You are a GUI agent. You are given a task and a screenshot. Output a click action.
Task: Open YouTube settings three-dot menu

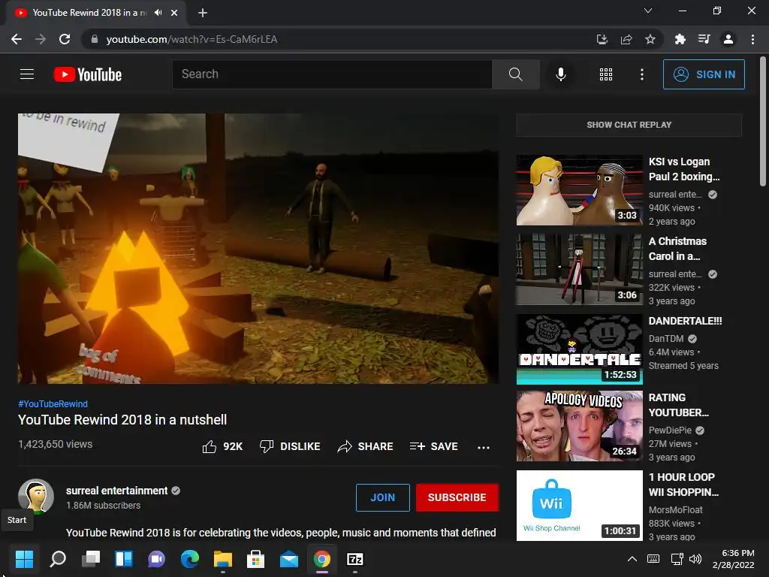click(641, 74)
